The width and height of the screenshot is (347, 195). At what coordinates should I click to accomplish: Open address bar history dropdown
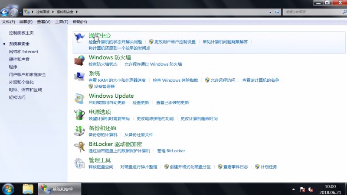[x=270, y=12]
